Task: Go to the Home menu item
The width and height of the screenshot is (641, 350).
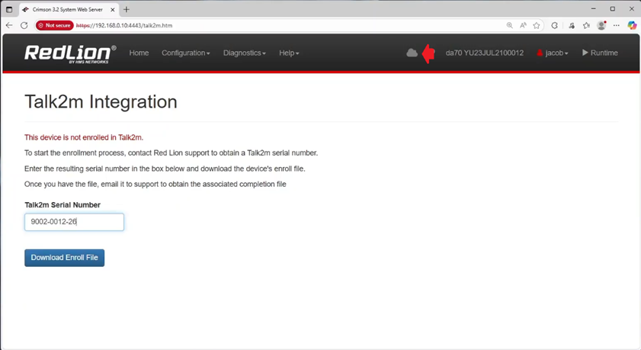Action: (x=139, y=53)
